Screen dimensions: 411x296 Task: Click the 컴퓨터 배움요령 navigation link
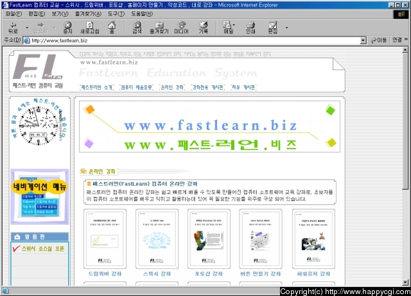[136, 87]
